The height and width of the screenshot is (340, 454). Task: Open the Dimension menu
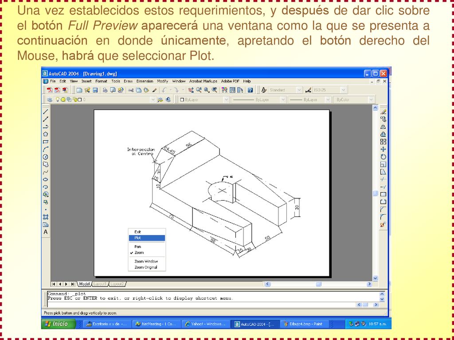(145, 81)
